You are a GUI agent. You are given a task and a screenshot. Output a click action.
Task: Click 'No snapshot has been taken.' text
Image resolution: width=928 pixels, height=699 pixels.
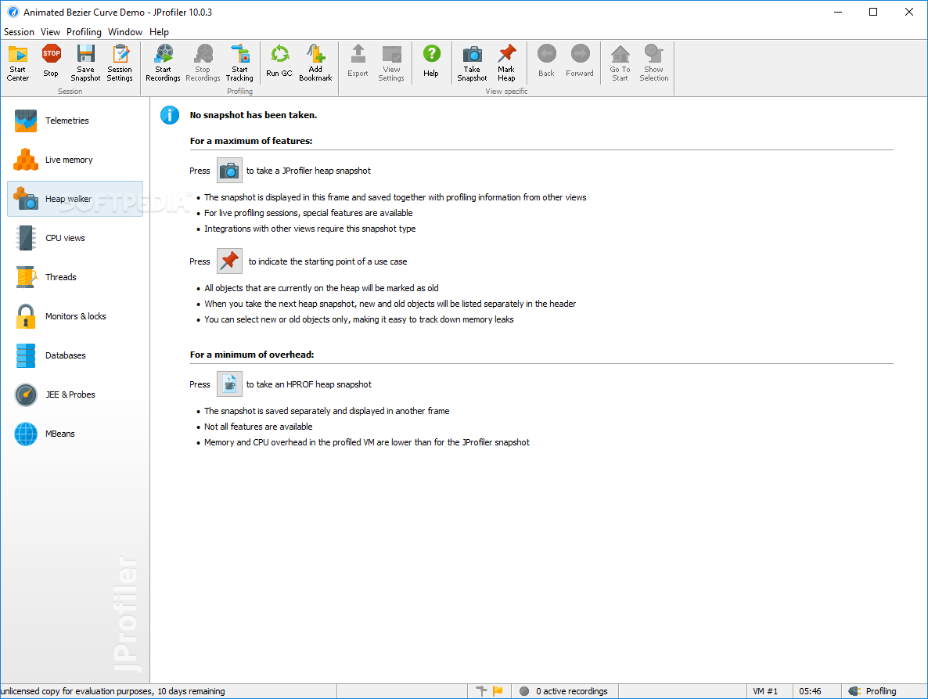tap(254, 115)
